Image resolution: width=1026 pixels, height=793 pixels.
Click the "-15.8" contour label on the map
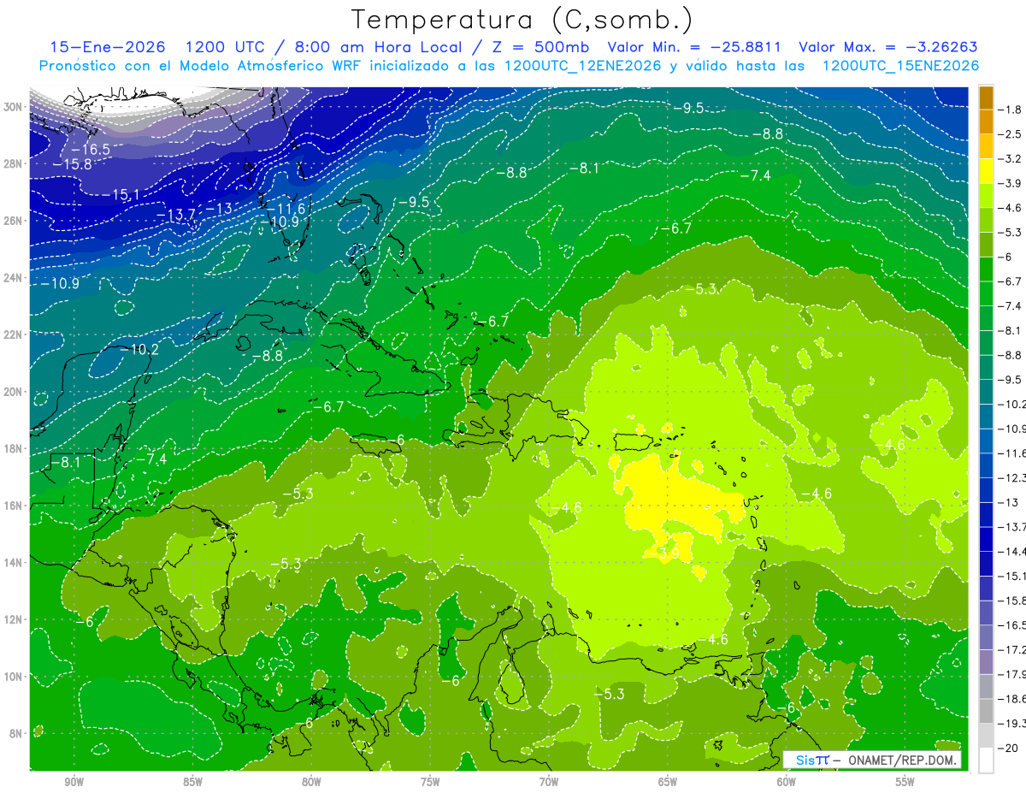[73, 163]
